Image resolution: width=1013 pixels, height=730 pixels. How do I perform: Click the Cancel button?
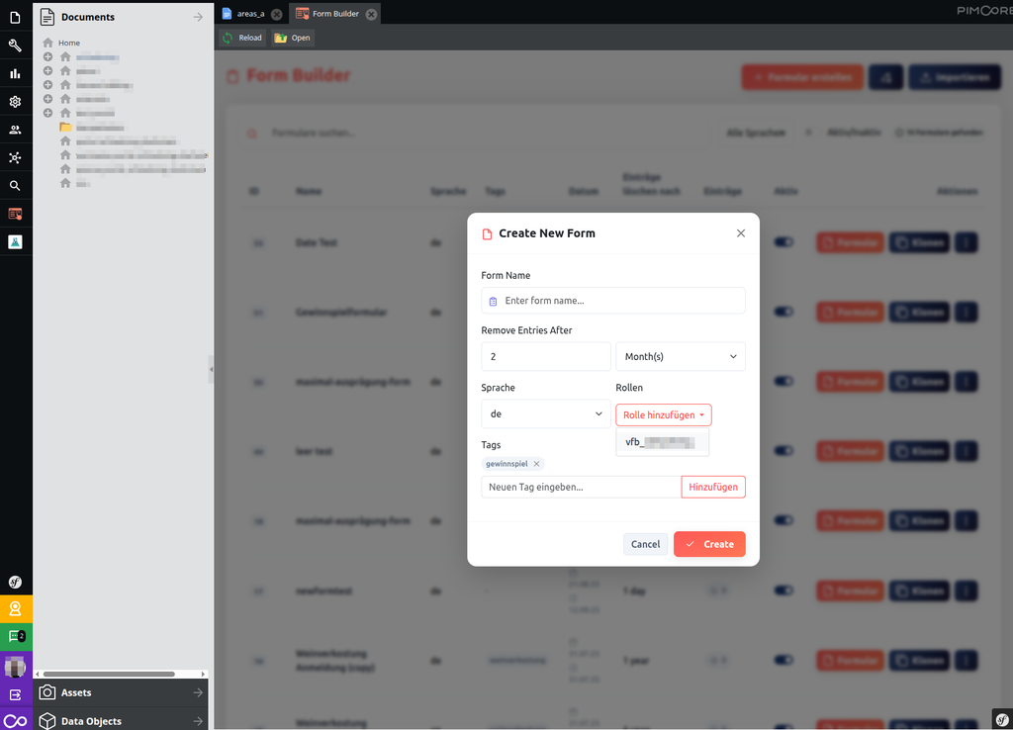point(645,544)
